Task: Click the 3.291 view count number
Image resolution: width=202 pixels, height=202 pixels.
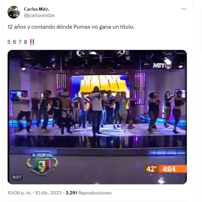Action: point(71,193)
